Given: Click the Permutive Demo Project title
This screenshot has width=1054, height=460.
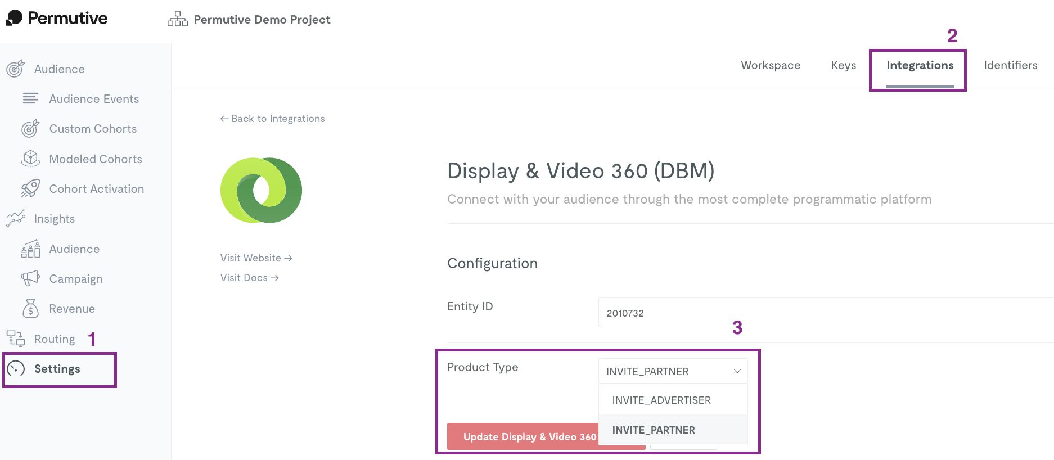Looking at the screenshot, I should click(x=262, y=20).
